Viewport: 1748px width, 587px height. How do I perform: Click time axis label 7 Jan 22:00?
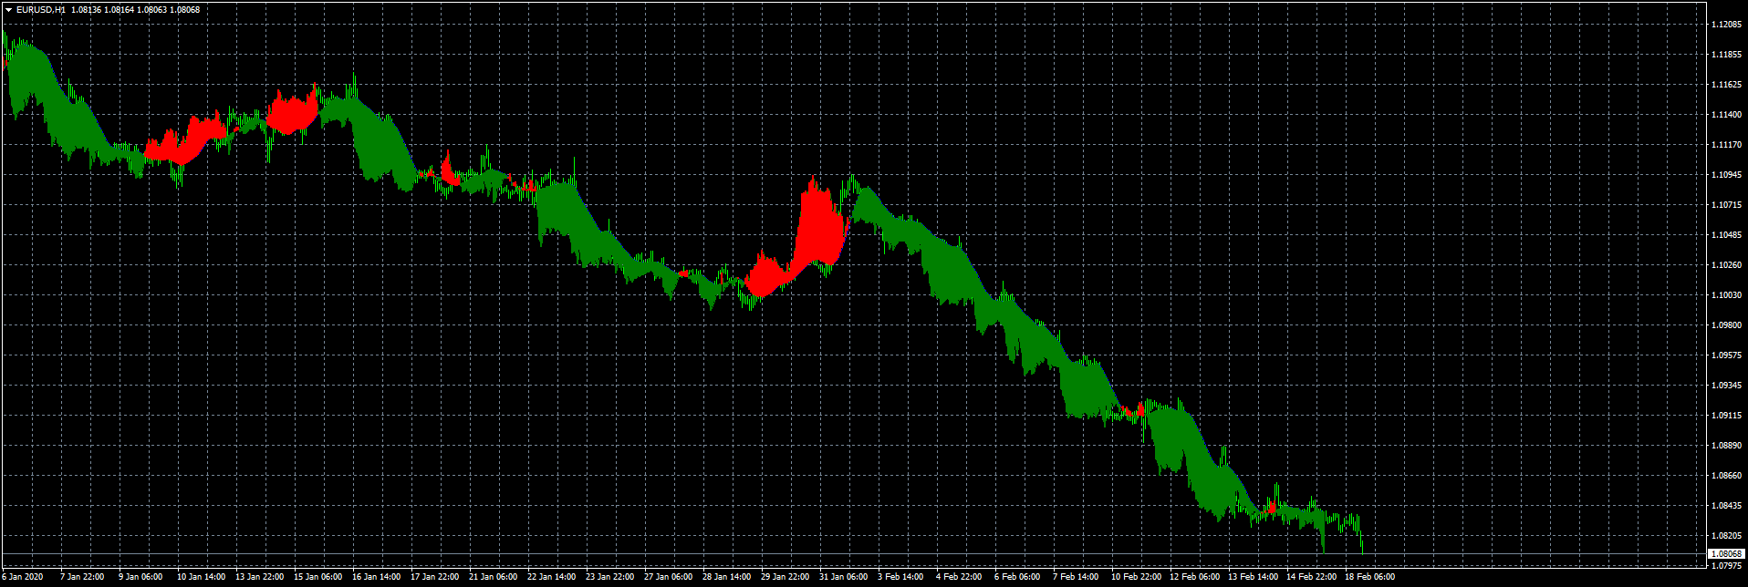tap(82, 577)
